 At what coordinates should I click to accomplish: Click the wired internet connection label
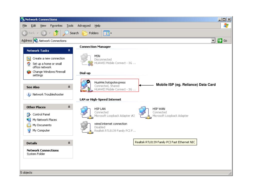point(110,124)
